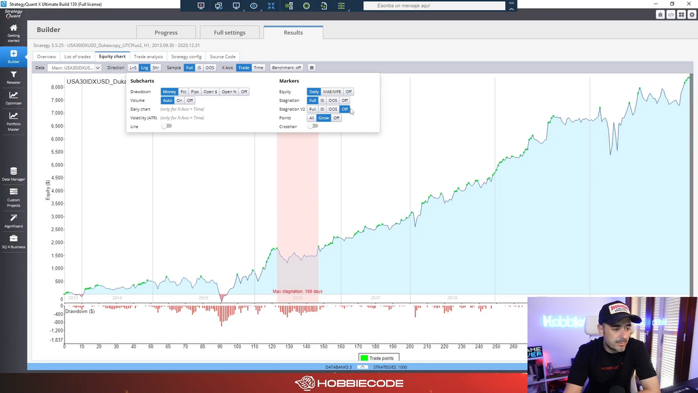The image size is (698, 393).
Task: Set Points marker to All
Action: point(312,118)
